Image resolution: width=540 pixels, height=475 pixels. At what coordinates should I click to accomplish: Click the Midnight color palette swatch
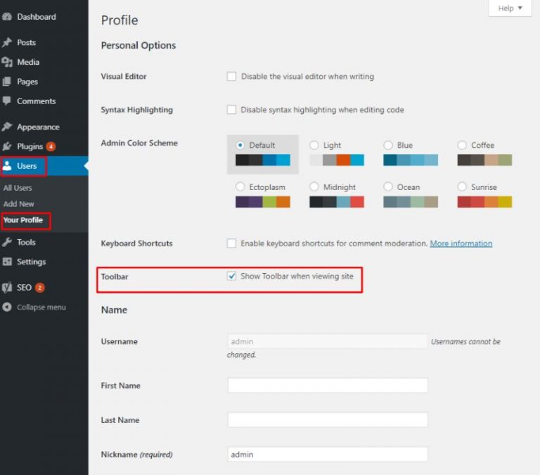[337, 202]
